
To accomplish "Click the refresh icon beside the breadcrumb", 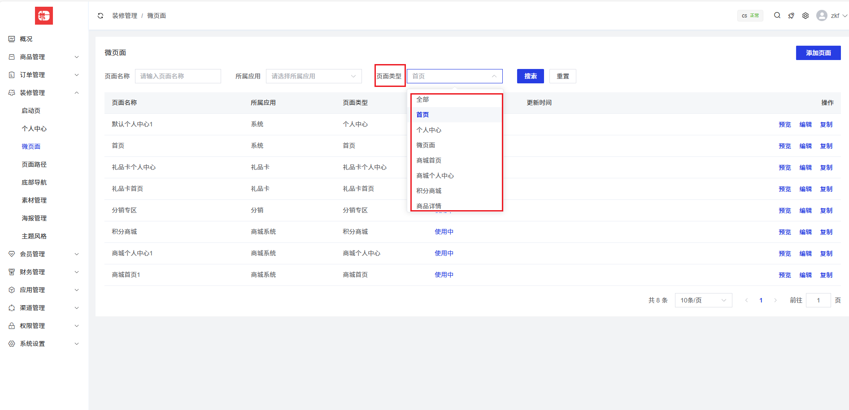I will 100,16.
